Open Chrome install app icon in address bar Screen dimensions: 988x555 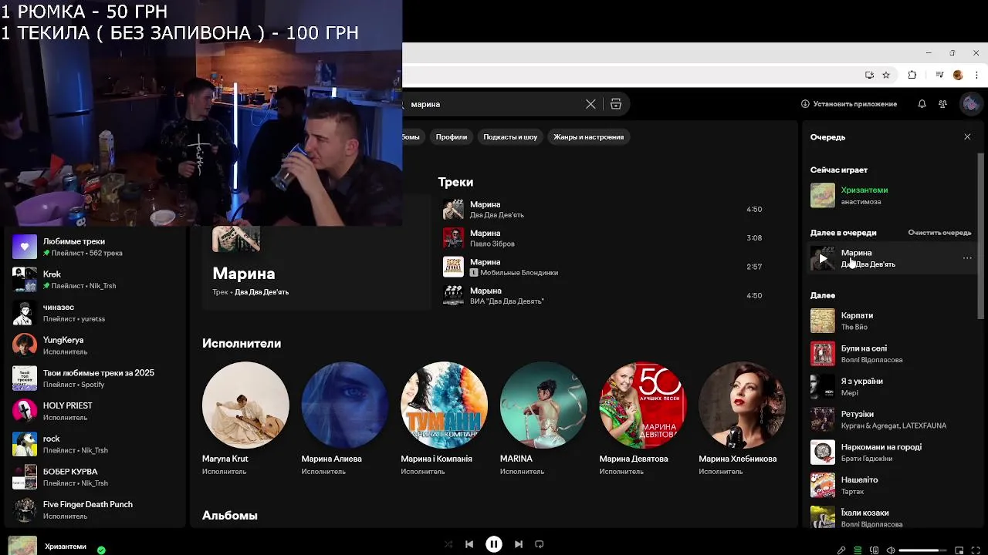[x=869, y=75]
